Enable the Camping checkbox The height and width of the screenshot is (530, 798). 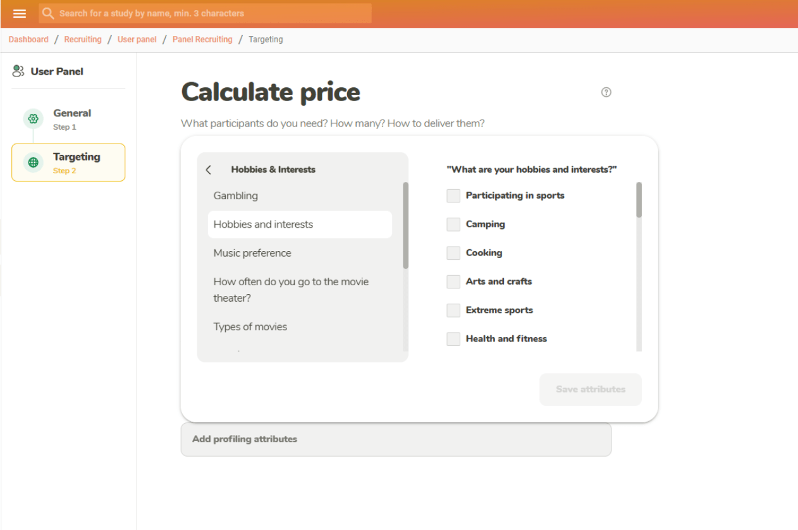pyautogui.click(x=453, y=224)
